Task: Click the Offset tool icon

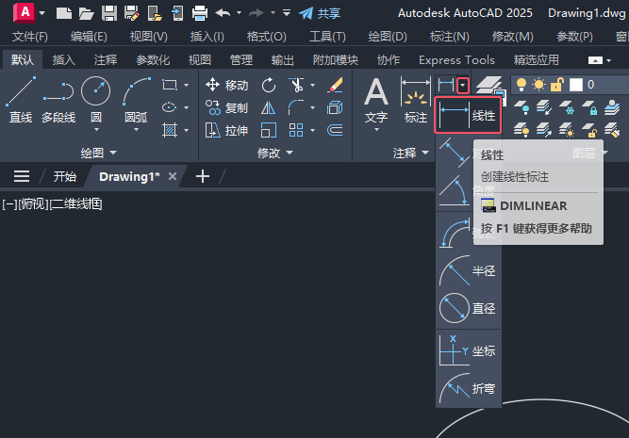Action: (x=335, y=130)
